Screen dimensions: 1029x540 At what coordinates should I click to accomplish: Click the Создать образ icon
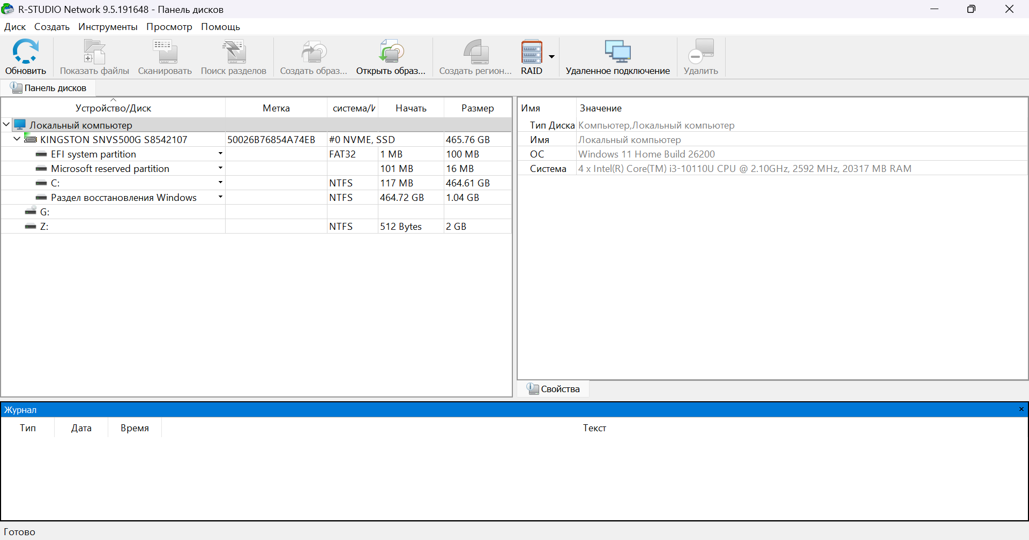click(x=314, y=52)
